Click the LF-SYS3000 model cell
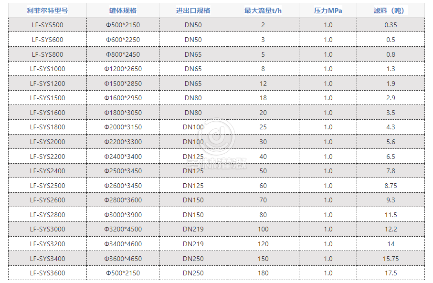The height and width of the screenshot is (283, 433). [x=47, y=229]
